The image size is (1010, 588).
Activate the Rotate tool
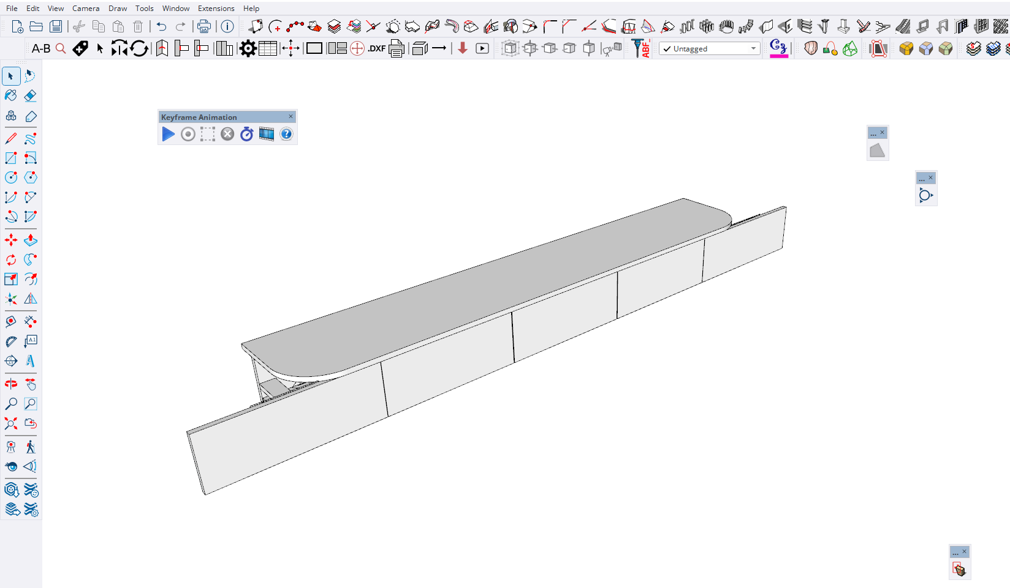pyautogui.click(x=11, y=260)
